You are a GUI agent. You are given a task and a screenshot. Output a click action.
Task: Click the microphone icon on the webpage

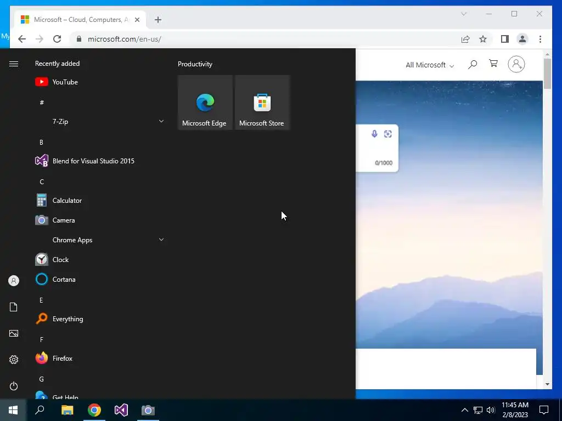point(374,134)
